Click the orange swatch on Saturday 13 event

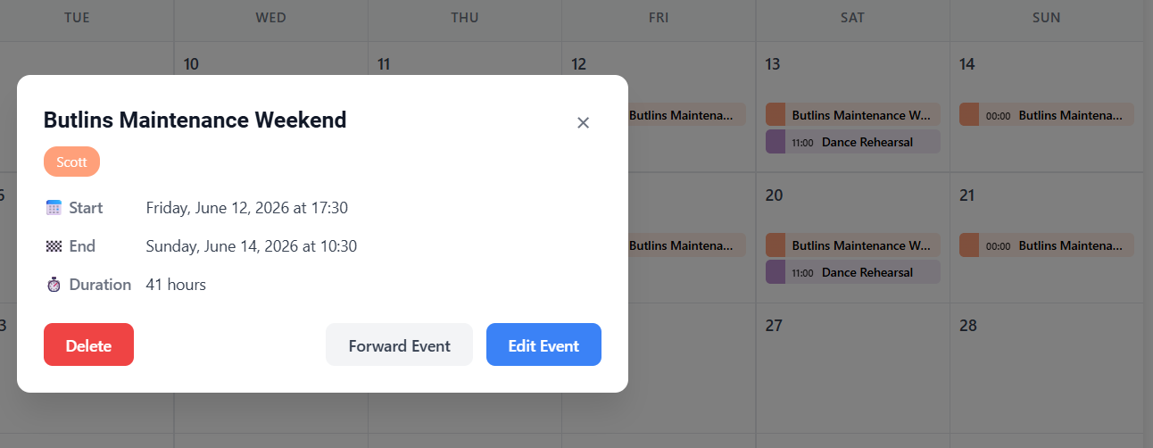click(x=776, y=115)
